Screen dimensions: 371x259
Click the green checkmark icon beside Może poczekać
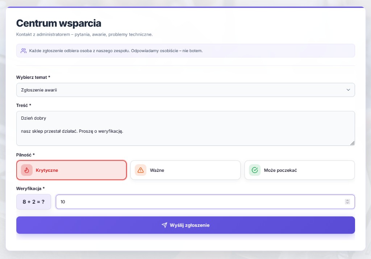click(255, 170)
